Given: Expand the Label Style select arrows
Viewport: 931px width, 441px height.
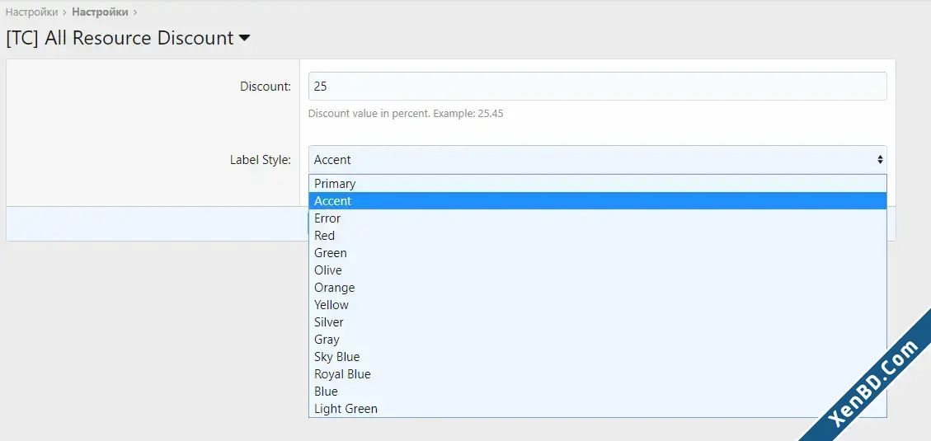Looking at the screenshot, I should point(880,160).
